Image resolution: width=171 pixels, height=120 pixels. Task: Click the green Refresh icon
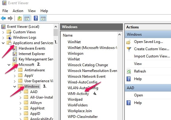click(129, 71)
